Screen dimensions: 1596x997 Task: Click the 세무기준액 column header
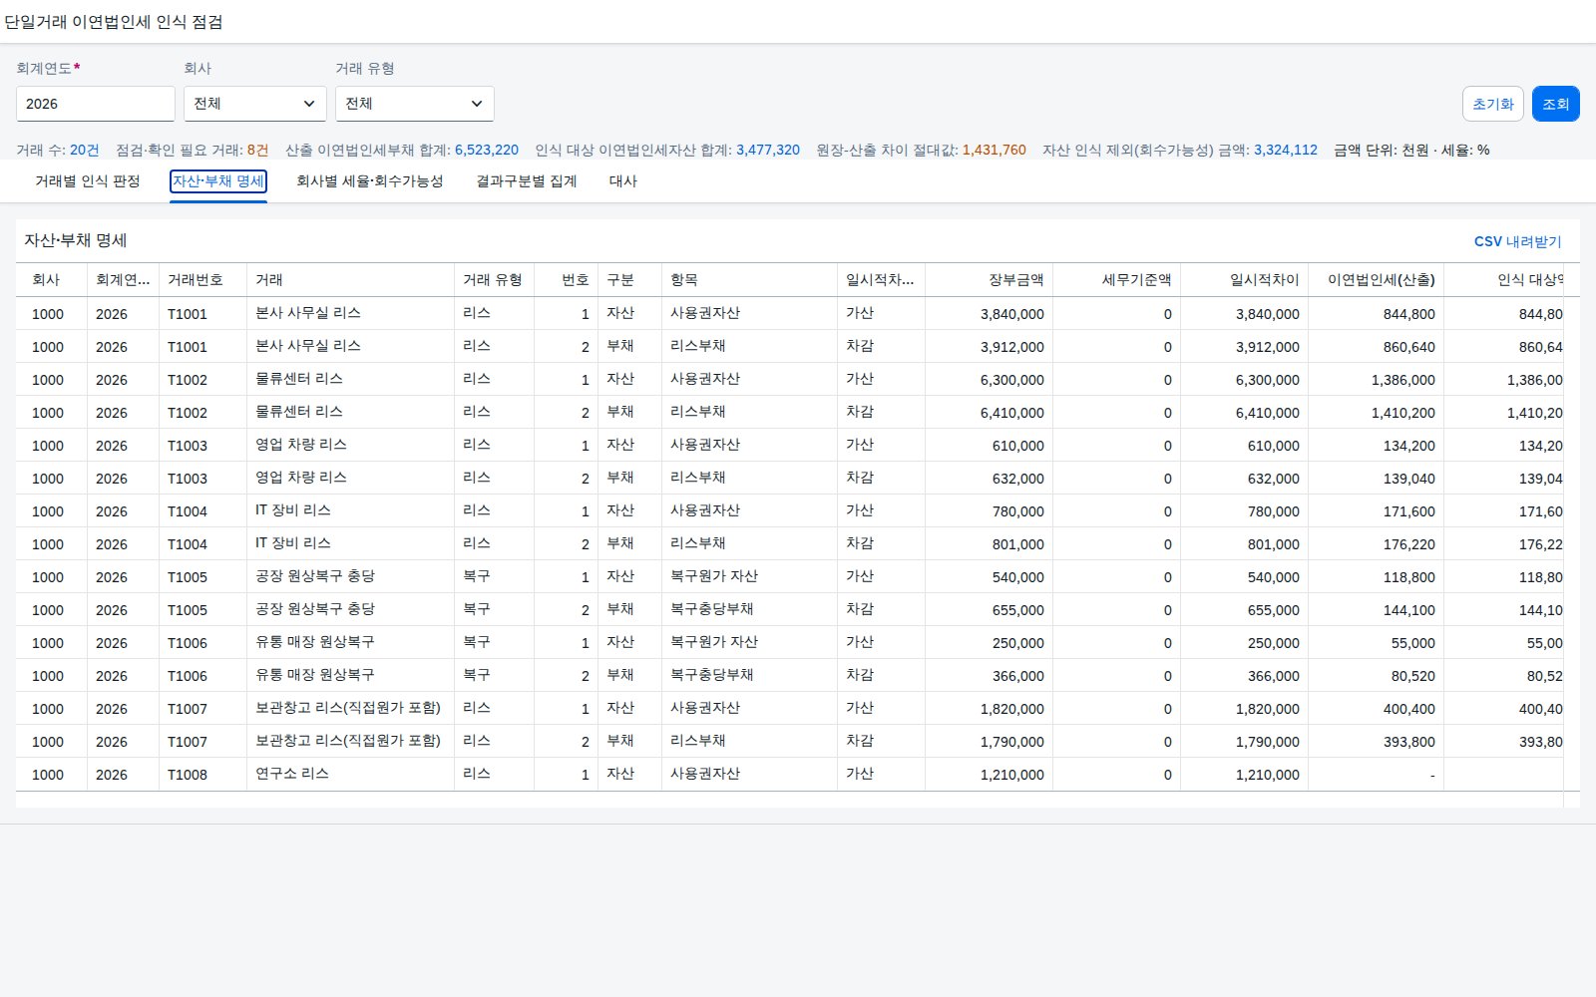[x=1117, y=280]
